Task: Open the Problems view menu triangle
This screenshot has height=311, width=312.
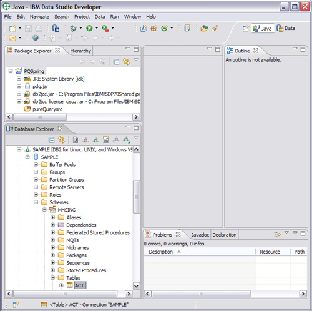Action: (x=286, y=232)
